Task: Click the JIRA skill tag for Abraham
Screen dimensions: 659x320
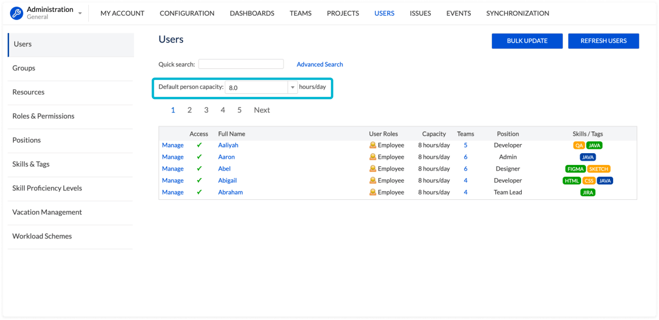Action: (588, 192)
